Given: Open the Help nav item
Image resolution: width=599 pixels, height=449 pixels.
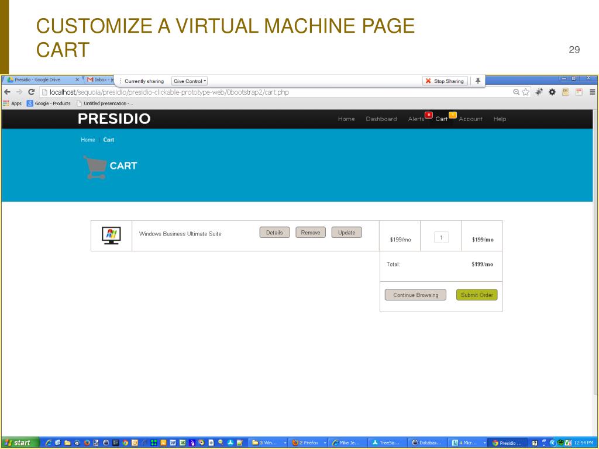Looking at the screenshot, I should coord(500,119).
